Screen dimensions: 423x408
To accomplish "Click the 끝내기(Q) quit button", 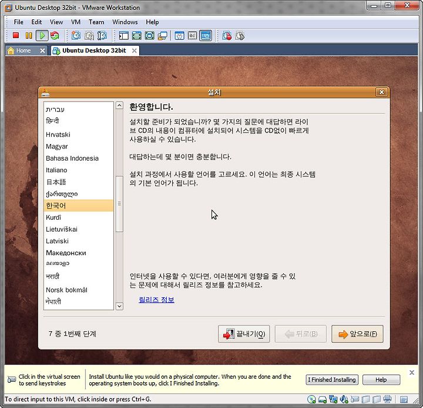I will pos(244,334).
